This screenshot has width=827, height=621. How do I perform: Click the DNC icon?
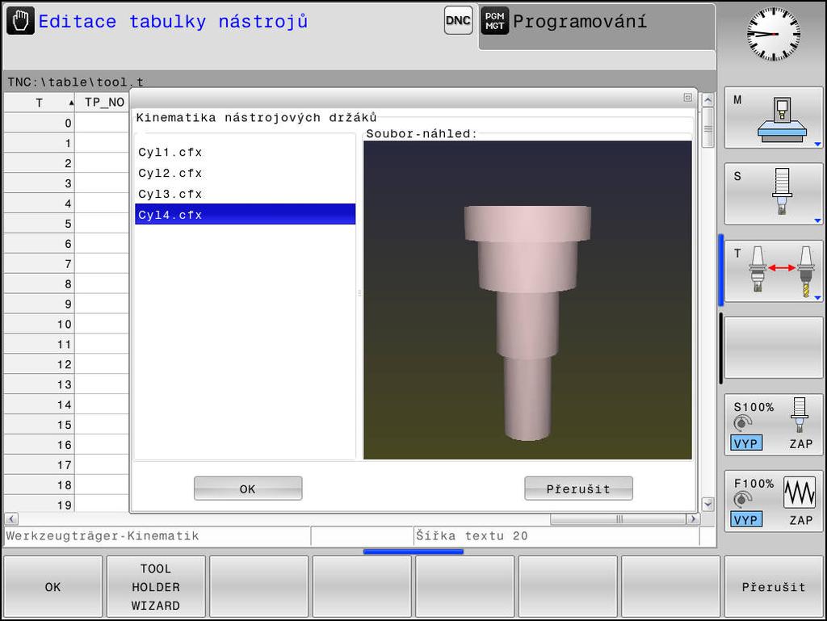pyautogui.click(x=458, y=20)
